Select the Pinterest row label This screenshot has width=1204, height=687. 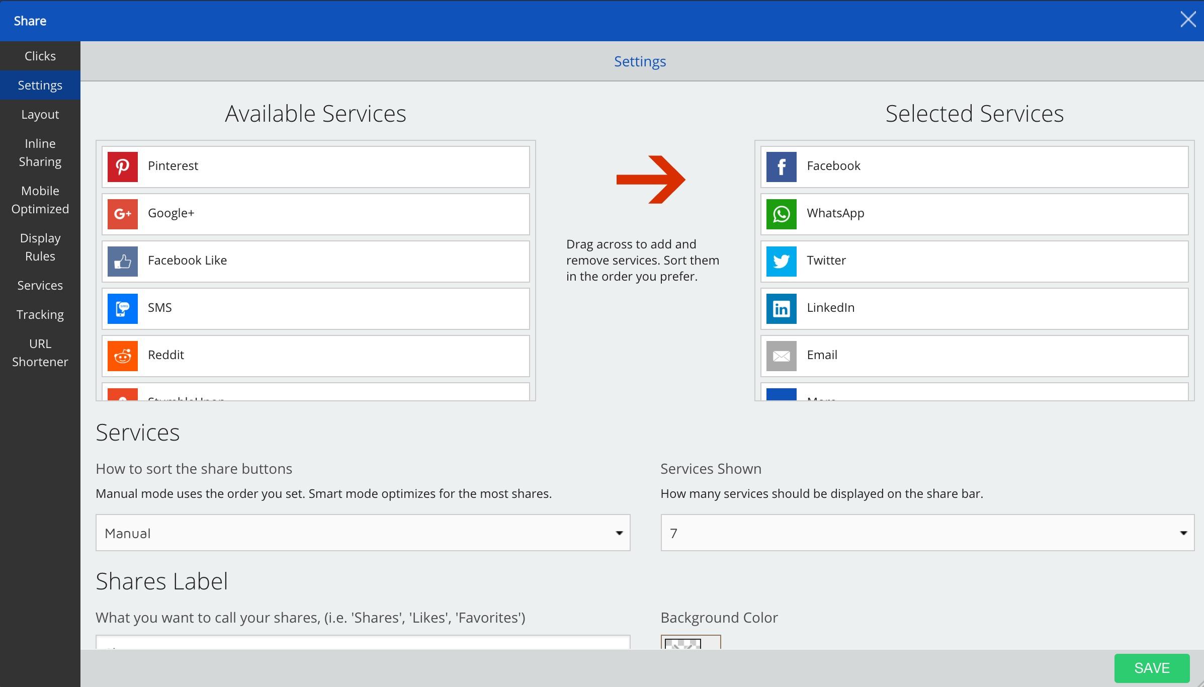click(173, 166)
